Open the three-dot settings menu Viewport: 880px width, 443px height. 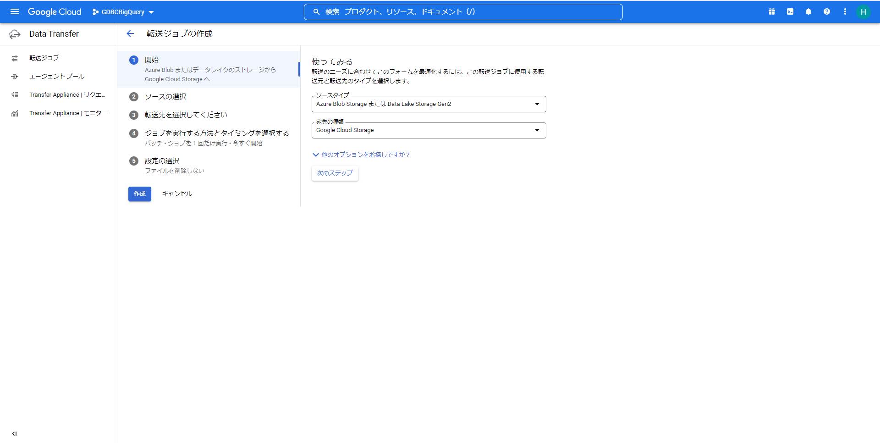pos(845,12)
